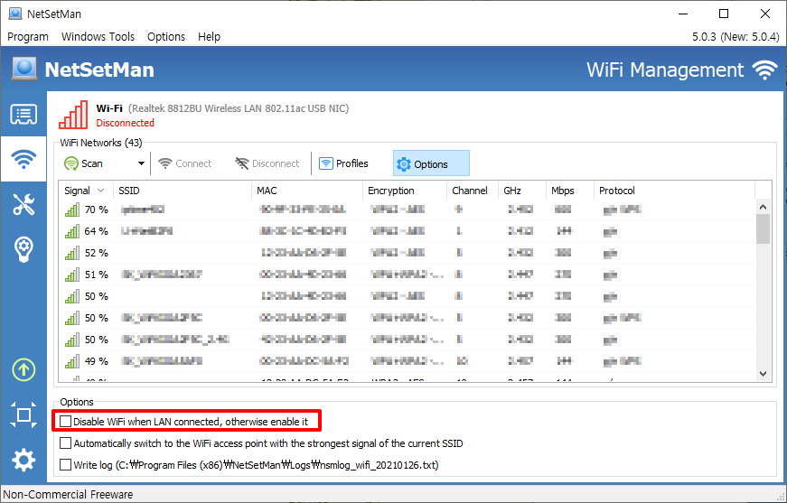Click the Connect toolbar button
The image size is (787, 503).
pyautogui.click(x=184, y=163)
